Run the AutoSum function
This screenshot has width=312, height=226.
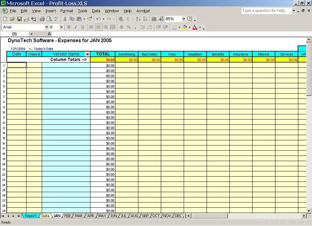pyautogui.click(x=128, y=19)
